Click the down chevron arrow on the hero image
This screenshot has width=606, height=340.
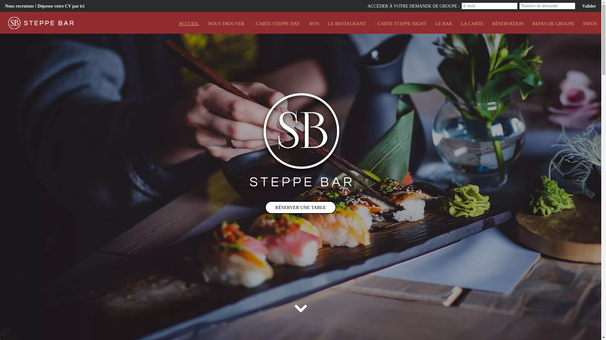[x=300, y=308]
